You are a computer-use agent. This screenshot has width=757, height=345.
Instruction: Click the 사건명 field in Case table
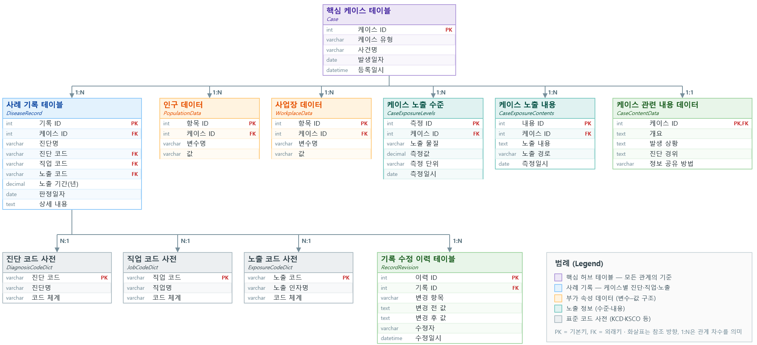click(389, 50)
